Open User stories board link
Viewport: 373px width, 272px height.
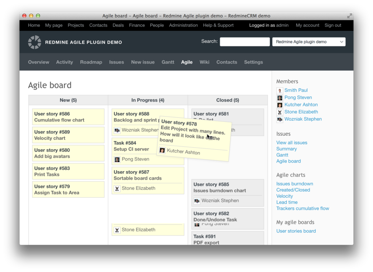tap(296, 231)
